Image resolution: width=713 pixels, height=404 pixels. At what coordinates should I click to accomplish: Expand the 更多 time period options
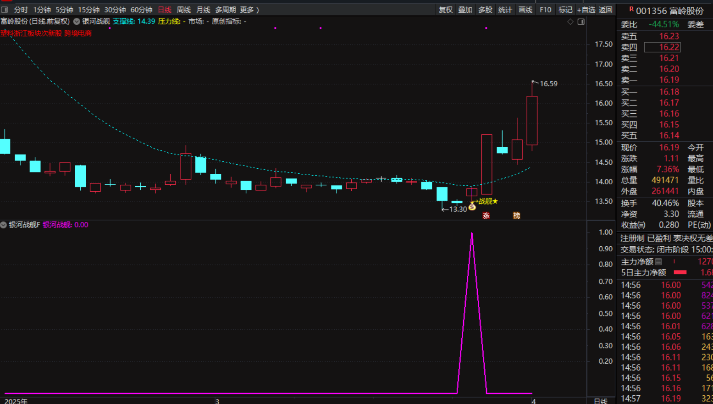[249, 10]
